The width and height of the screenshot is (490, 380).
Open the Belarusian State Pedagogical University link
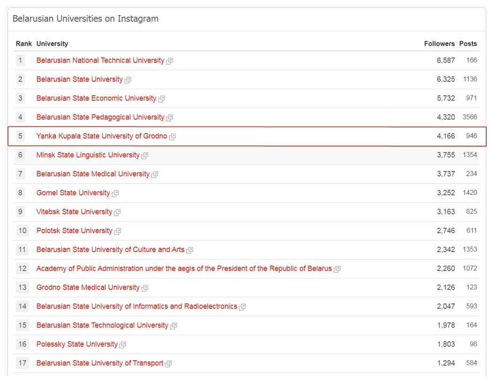click(x=100, y=117)
